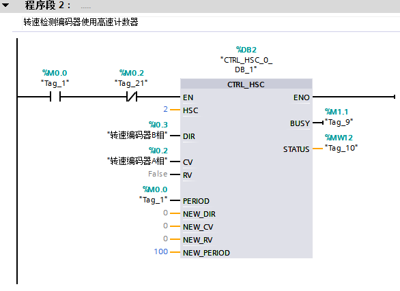Click the HSC input value 2

pyautogui.click(x=166, y=109)
